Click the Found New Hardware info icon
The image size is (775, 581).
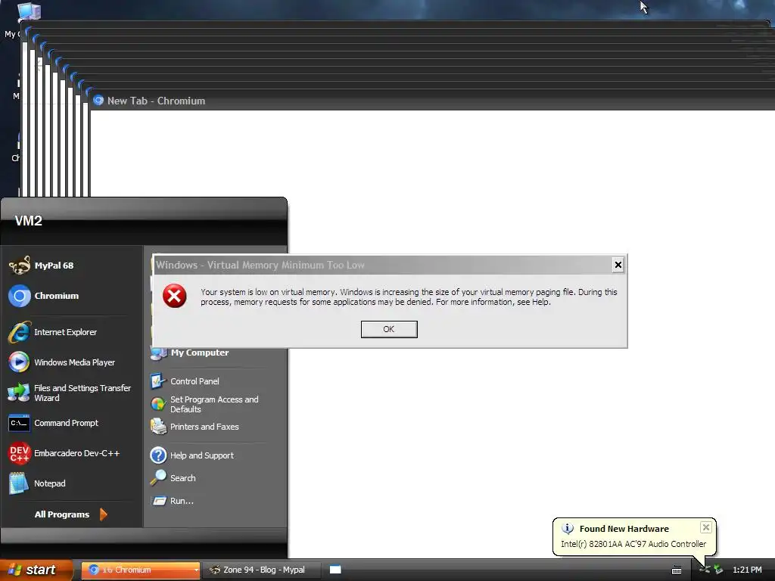[x=568, y=529]
